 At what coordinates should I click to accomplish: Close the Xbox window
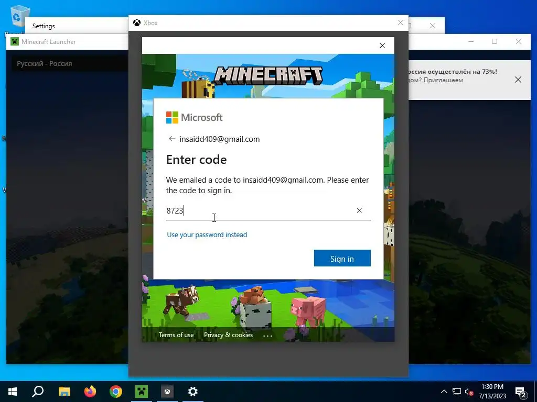click(x=400, y=23)
